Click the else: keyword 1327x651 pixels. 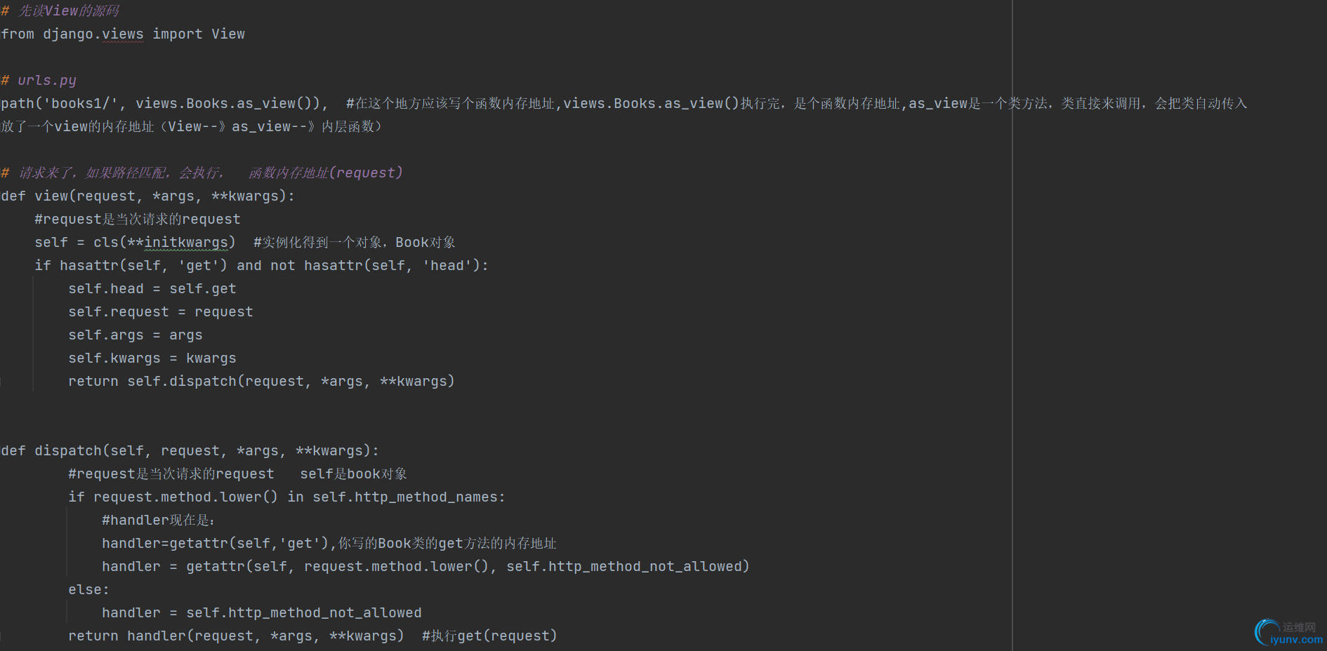click(88, 590)
